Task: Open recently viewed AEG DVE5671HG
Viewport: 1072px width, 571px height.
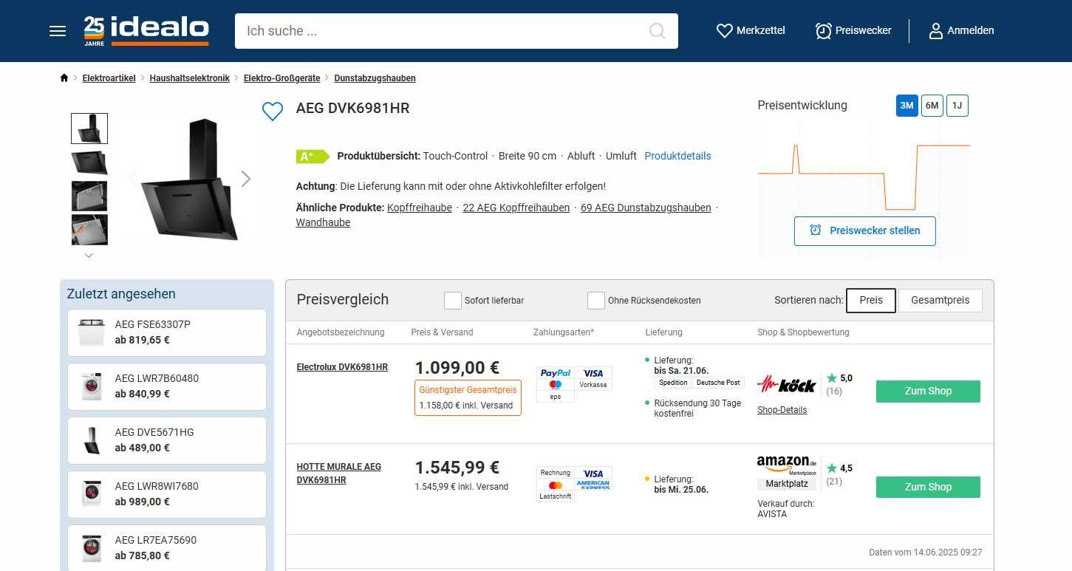Action: (x=167, y=440)
